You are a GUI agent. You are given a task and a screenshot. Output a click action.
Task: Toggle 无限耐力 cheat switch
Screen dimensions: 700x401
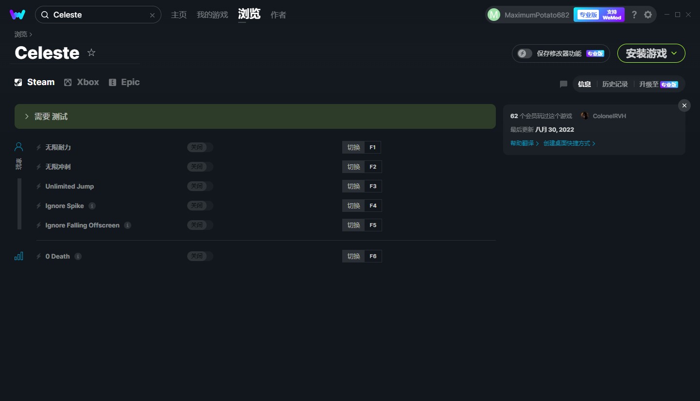click(x=200, y=147)
